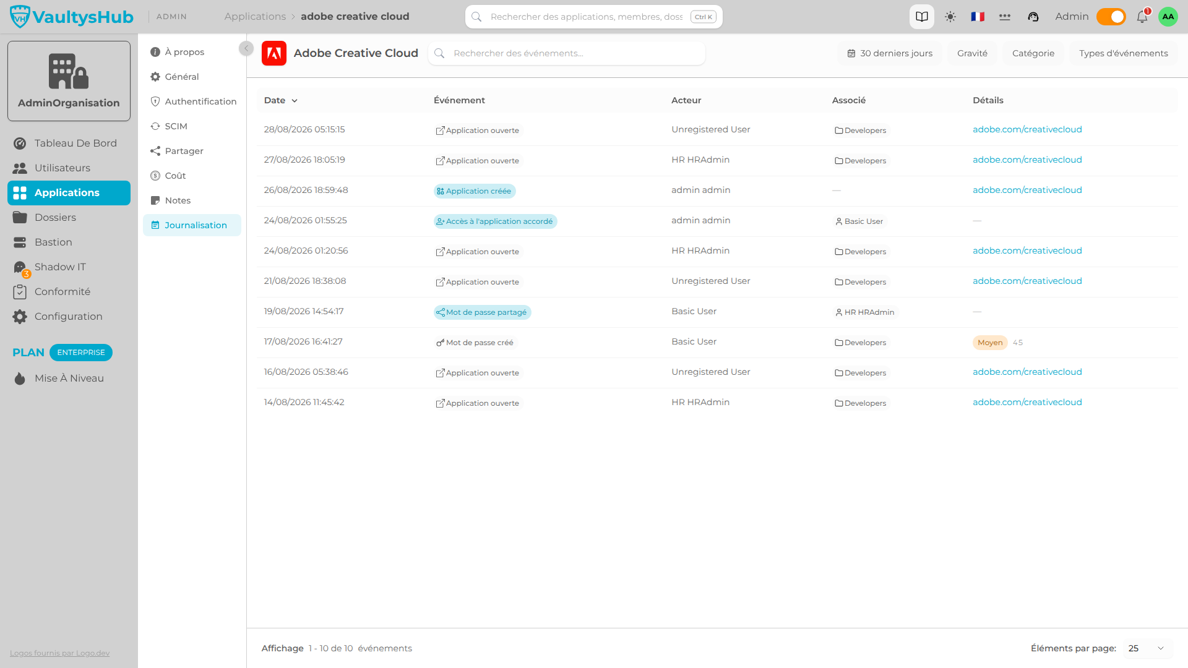Screen dimensions: 1188x668
Task: Open the Général settings tab
Action: click(x=192, y=77)
